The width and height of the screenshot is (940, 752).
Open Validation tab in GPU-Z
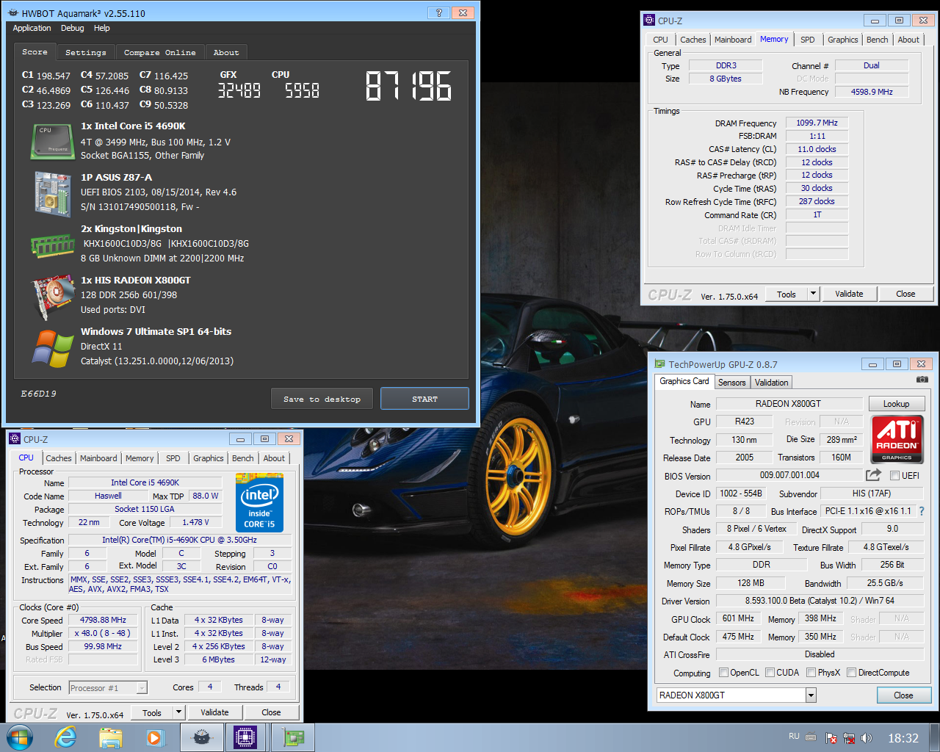771,382
